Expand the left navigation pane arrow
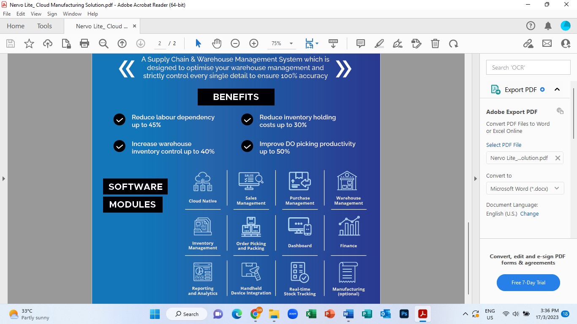Viewport: 577px width, 324px height. [x=3, y=178]
